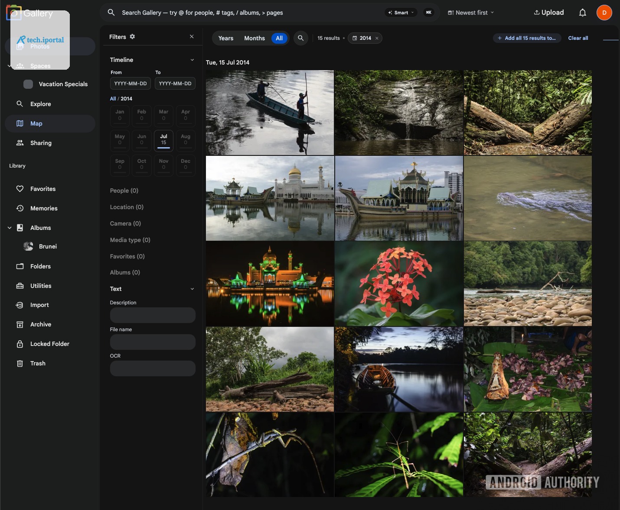
Task: Click the Clear all link
Action: pos(578,38)
